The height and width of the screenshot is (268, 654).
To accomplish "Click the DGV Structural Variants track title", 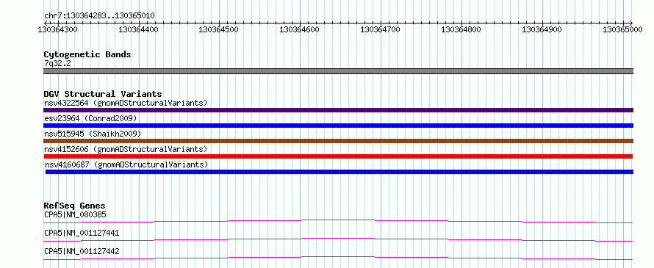I will pyautogui.click(x=103, y=94).
